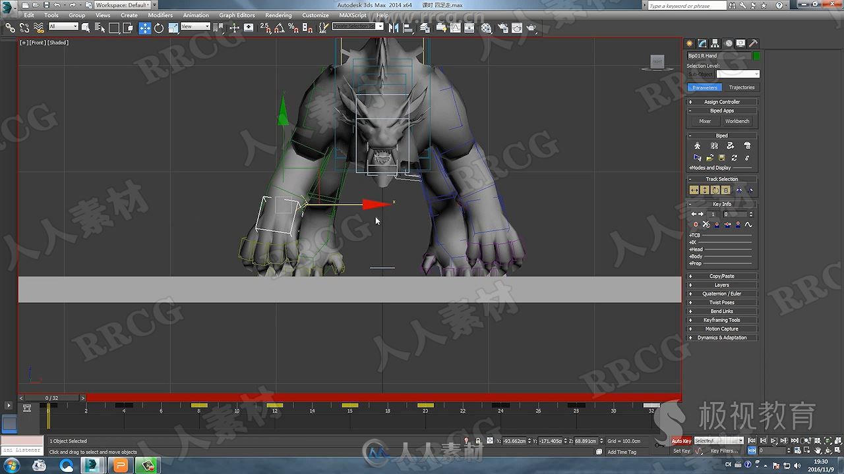
Task: Choose Rectangular Selection Region tool
Action: (x=114, y=28)
